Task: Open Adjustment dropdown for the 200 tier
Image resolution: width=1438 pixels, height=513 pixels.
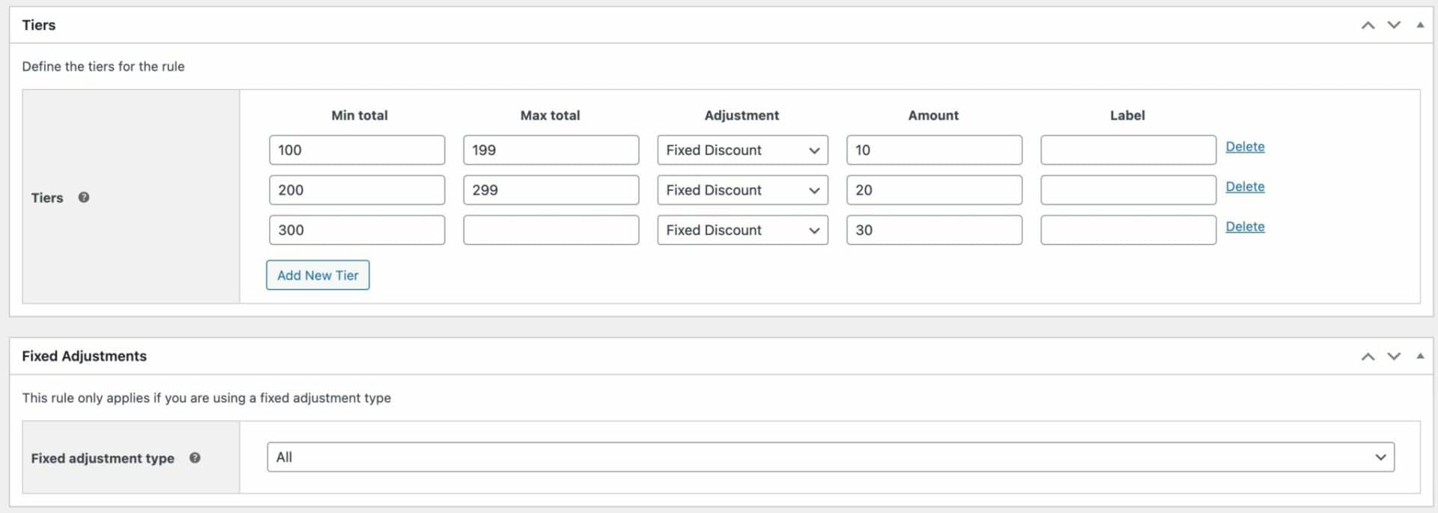Action: [742, 190]
